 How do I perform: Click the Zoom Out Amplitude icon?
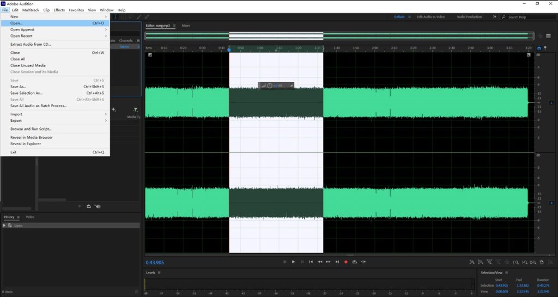point(481,262)
